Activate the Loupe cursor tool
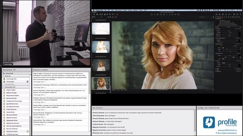Screen dimensions: 243x136 pos(158,14)
